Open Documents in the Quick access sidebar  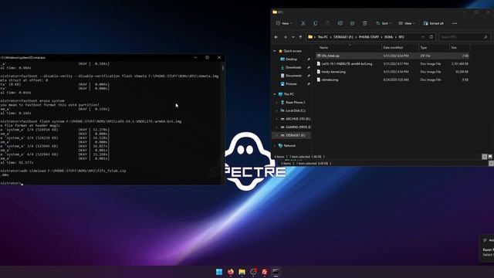[293, 76]
